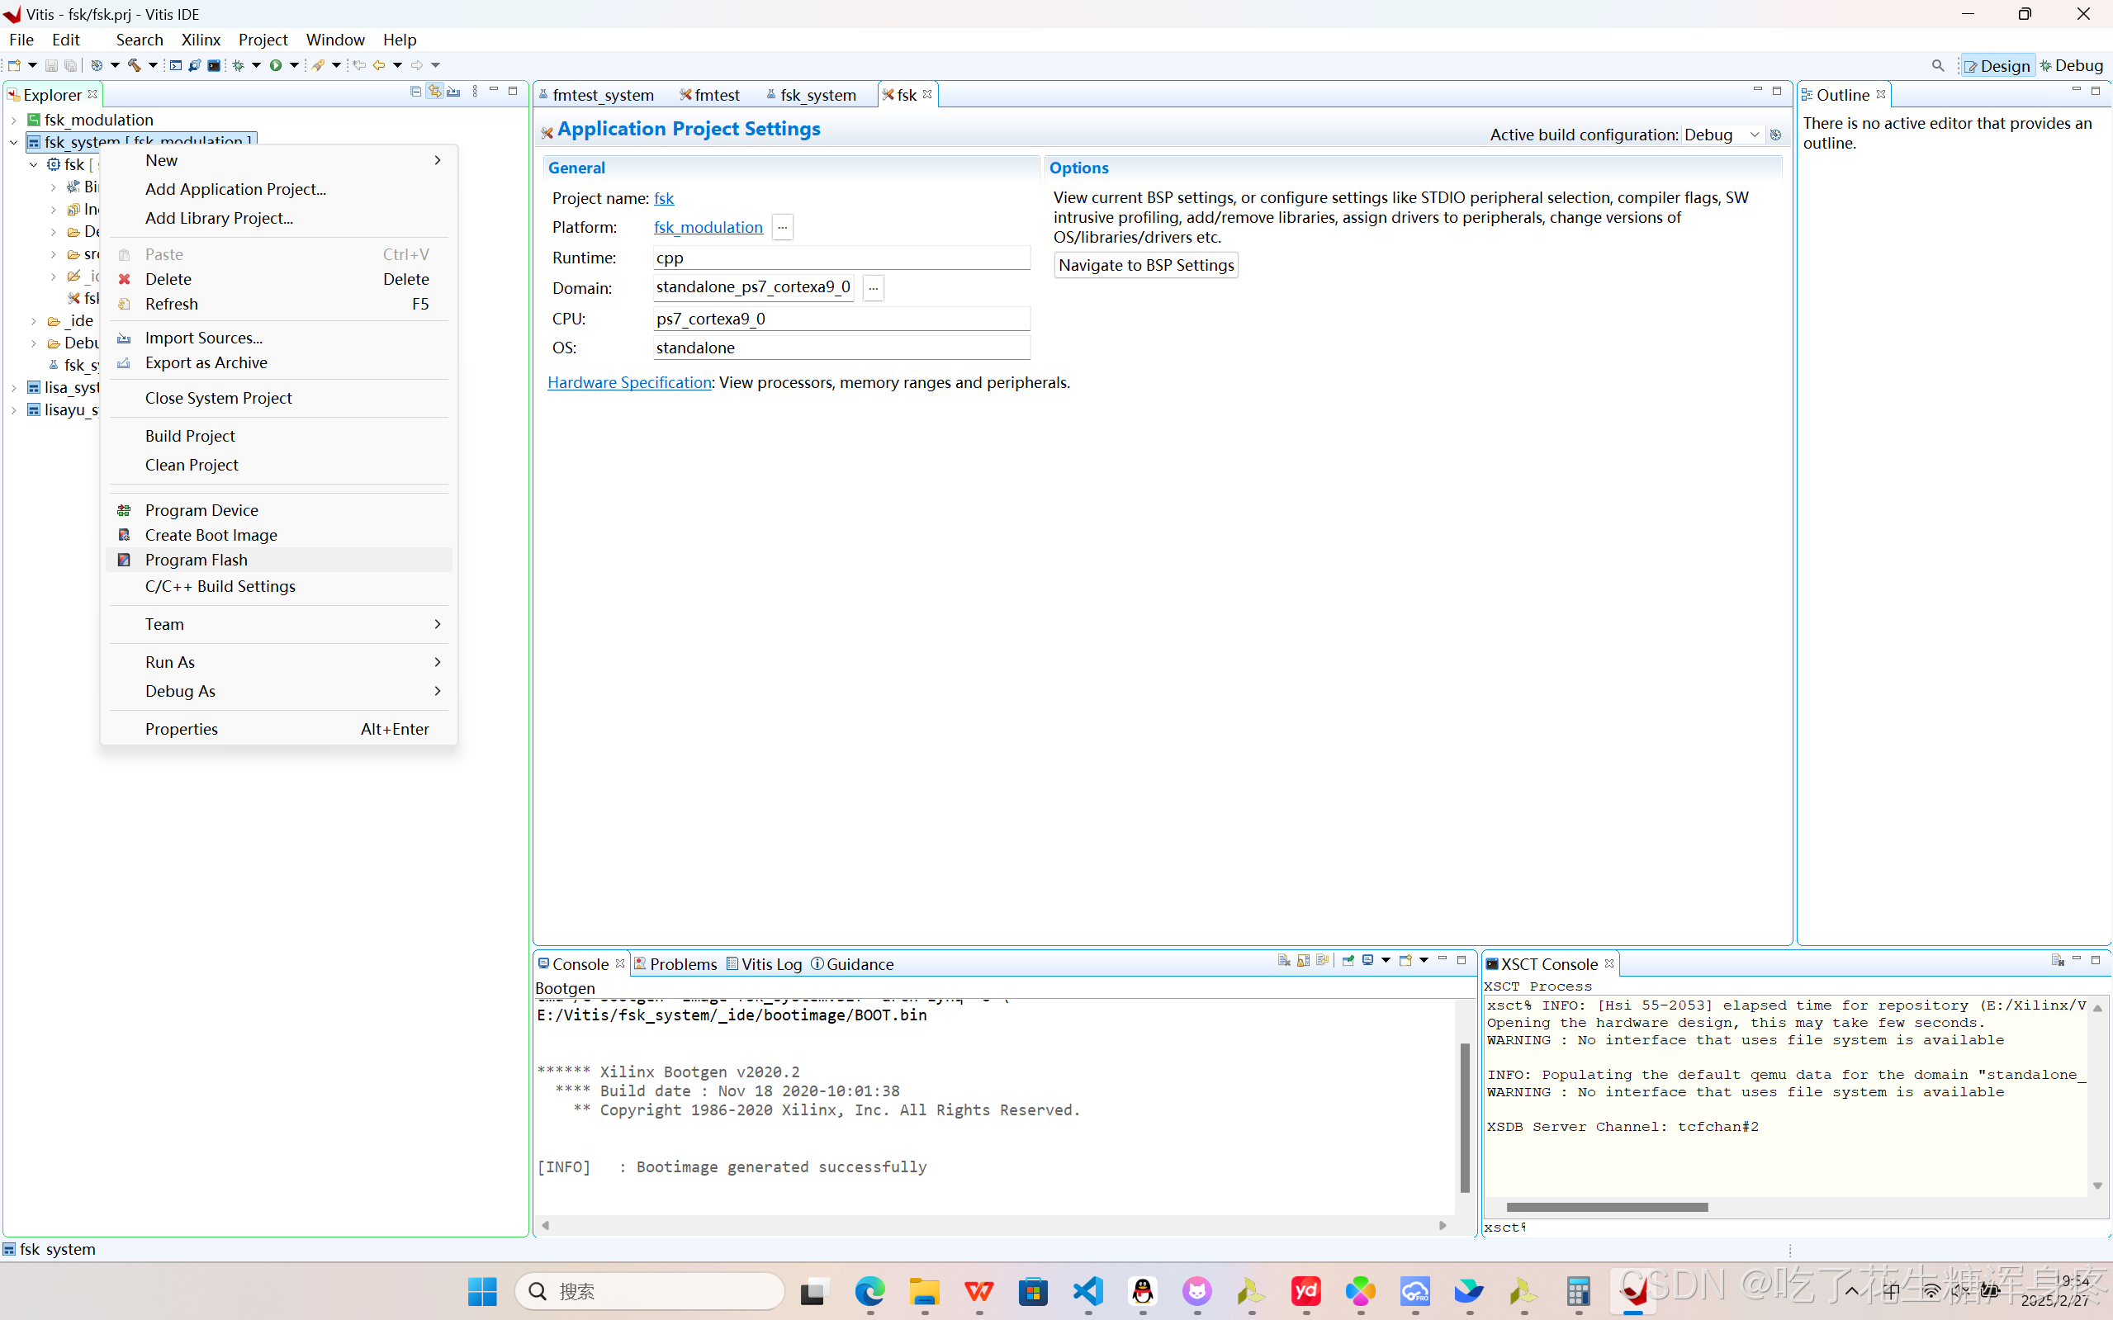Collapse the fsk_system tree node
This screenshot has width=2113, height=1320.
tap(14, 142)
